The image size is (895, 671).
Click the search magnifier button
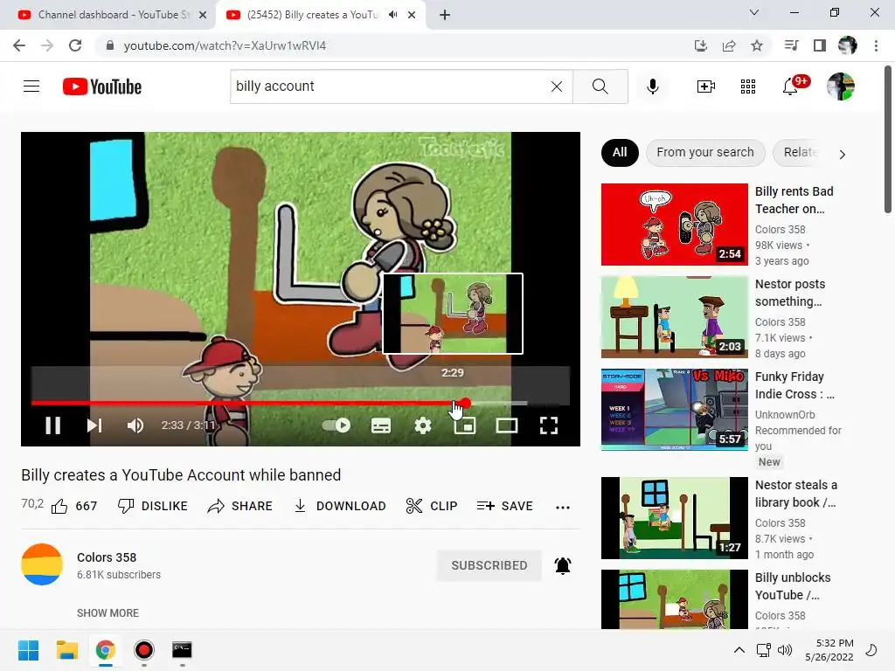pyautogui.click(x=600, y=86)
